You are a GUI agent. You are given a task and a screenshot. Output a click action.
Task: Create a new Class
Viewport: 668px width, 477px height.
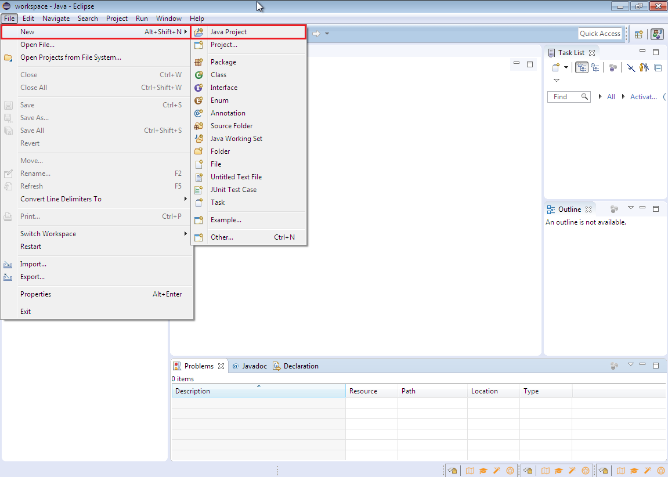pyautogui.click(x=249, y=75)
